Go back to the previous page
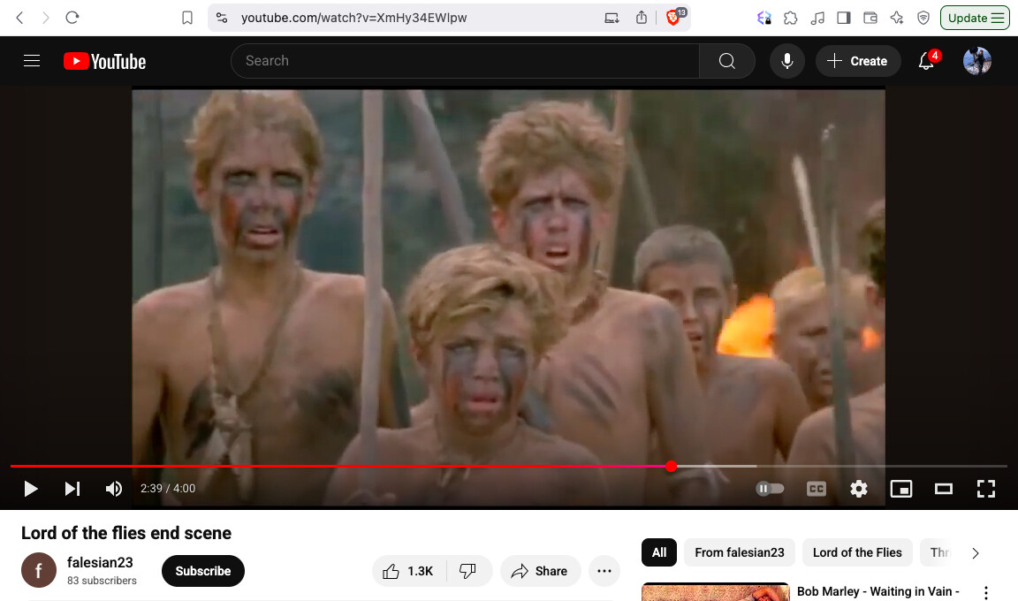The width and height of the screenshot is (1018, 601). point(19,18)
